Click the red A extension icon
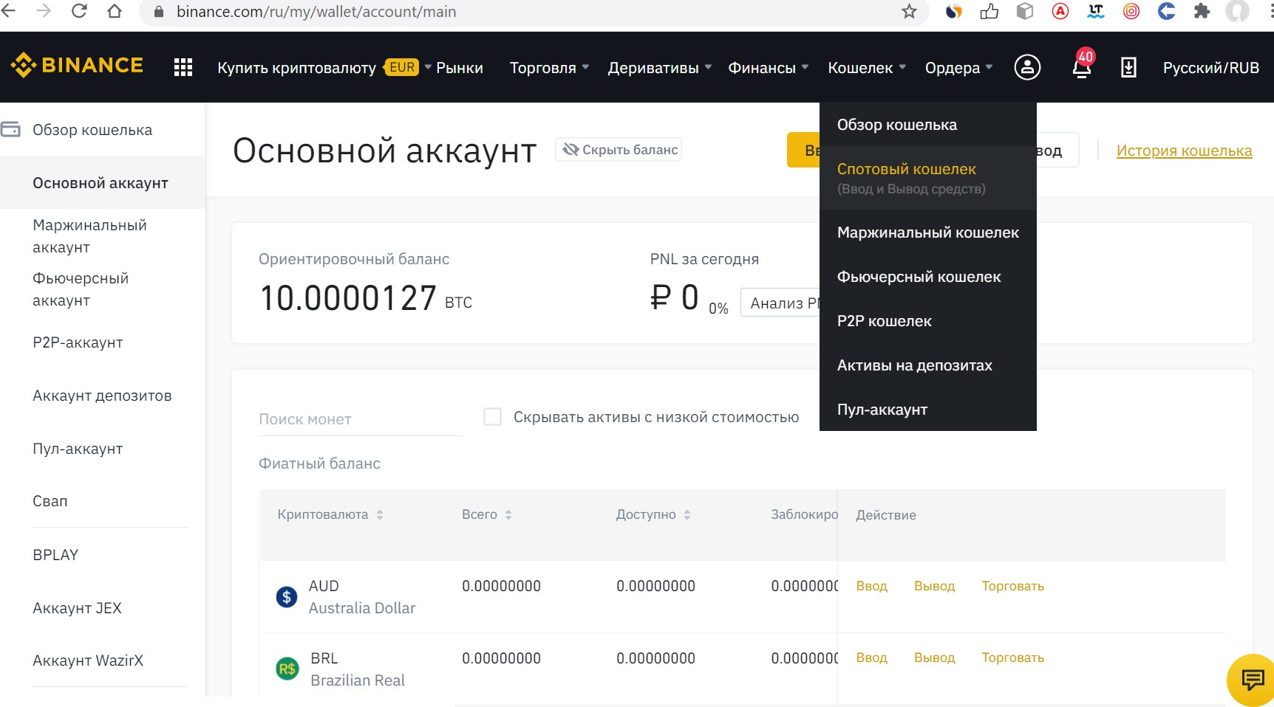This screenshot has width=1274, height=707. (x=1060, y=11)
